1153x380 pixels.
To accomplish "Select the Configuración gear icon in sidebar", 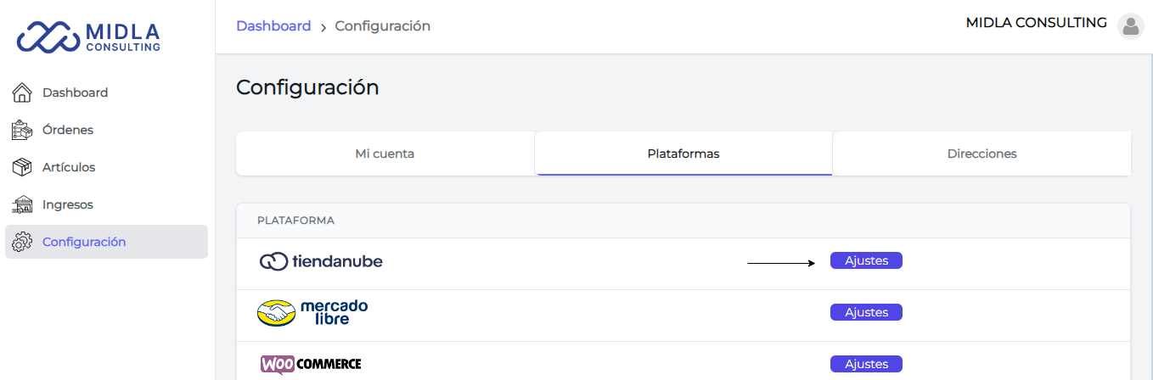I will pyautogui.click(x=22, y=242).
